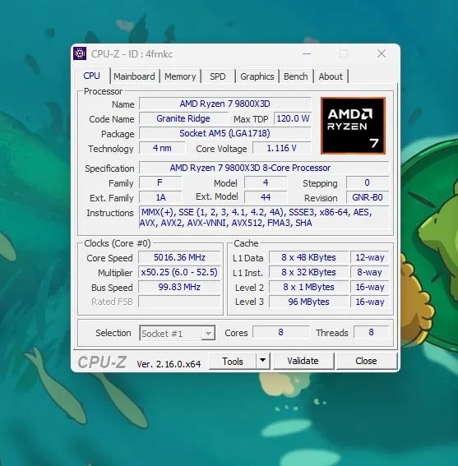Click the Level 2 8 x 1 MBytes value

tap(308, 287)
